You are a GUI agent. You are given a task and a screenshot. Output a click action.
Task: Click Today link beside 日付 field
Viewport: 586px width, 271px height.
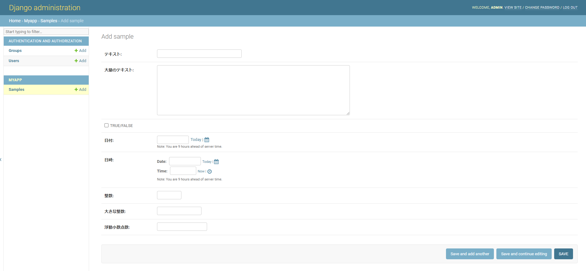pyautogui.click(x=196, y=140)
